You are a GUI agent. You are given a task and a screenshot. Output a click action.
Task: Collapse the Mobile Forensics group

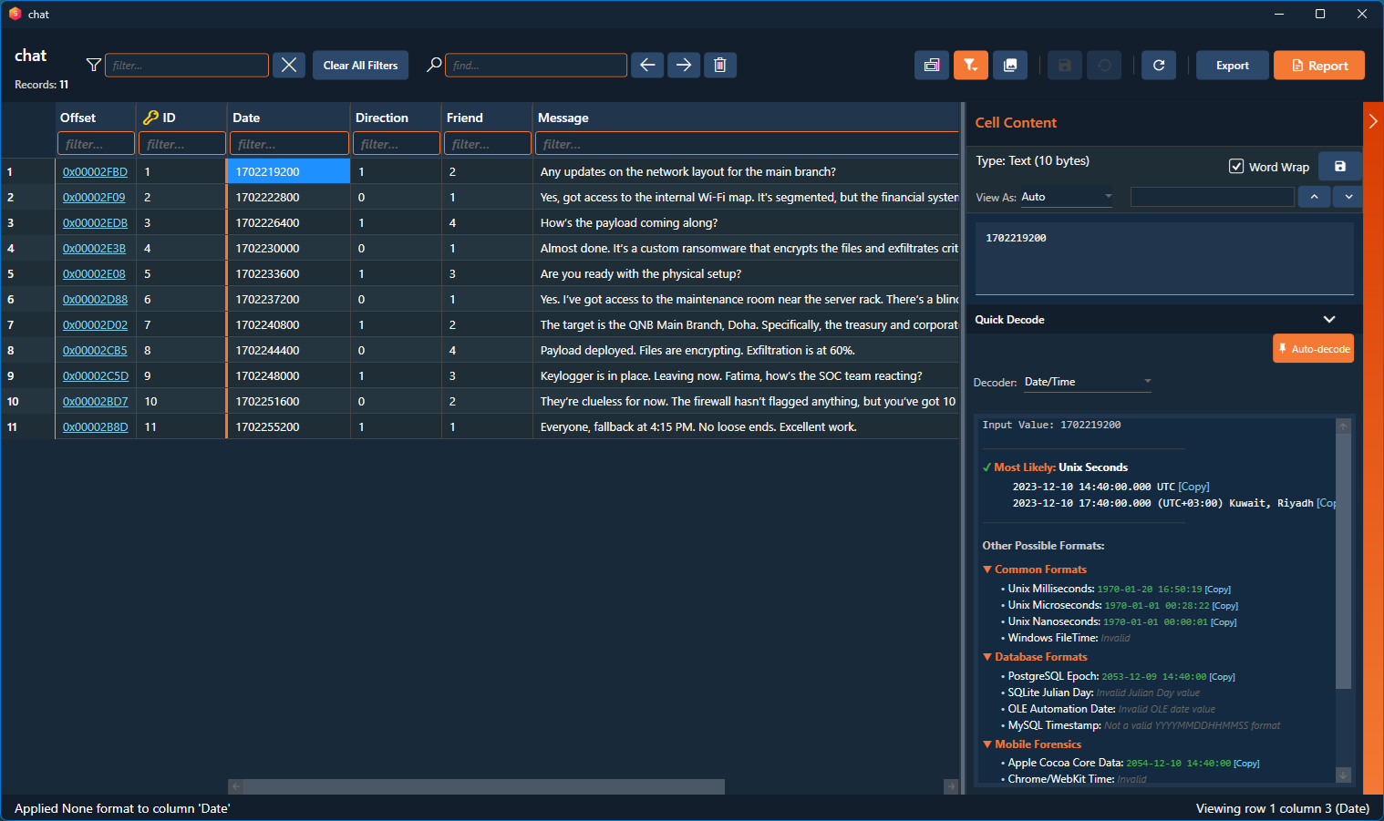point(987,744)
